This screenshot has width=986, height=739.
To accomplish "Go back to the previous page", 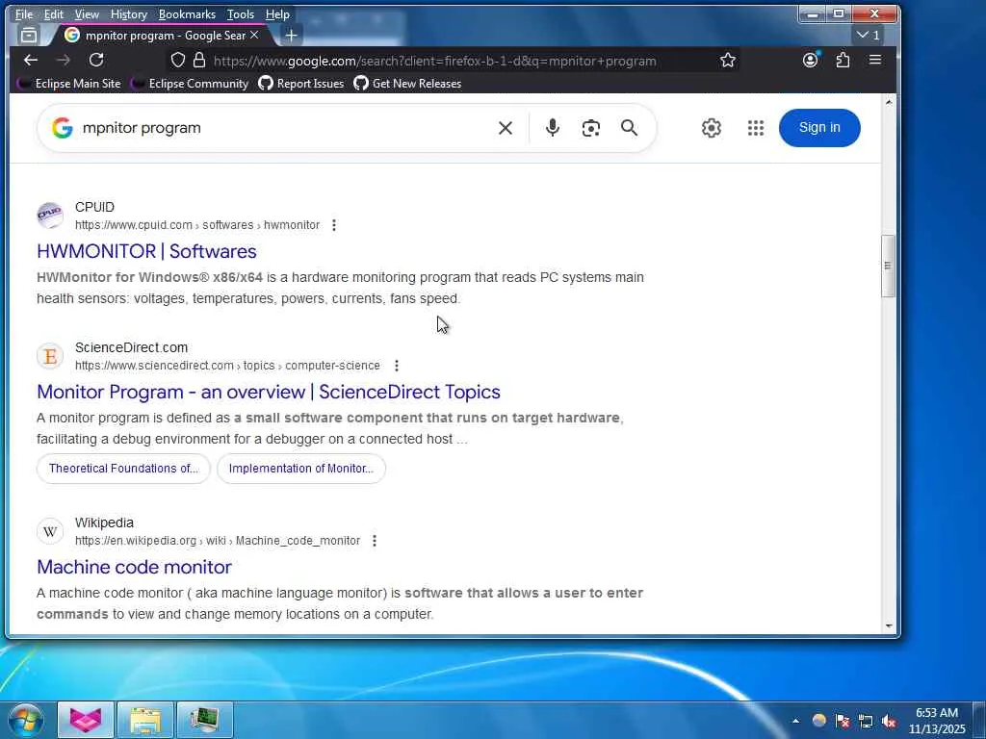I will 30,61.
